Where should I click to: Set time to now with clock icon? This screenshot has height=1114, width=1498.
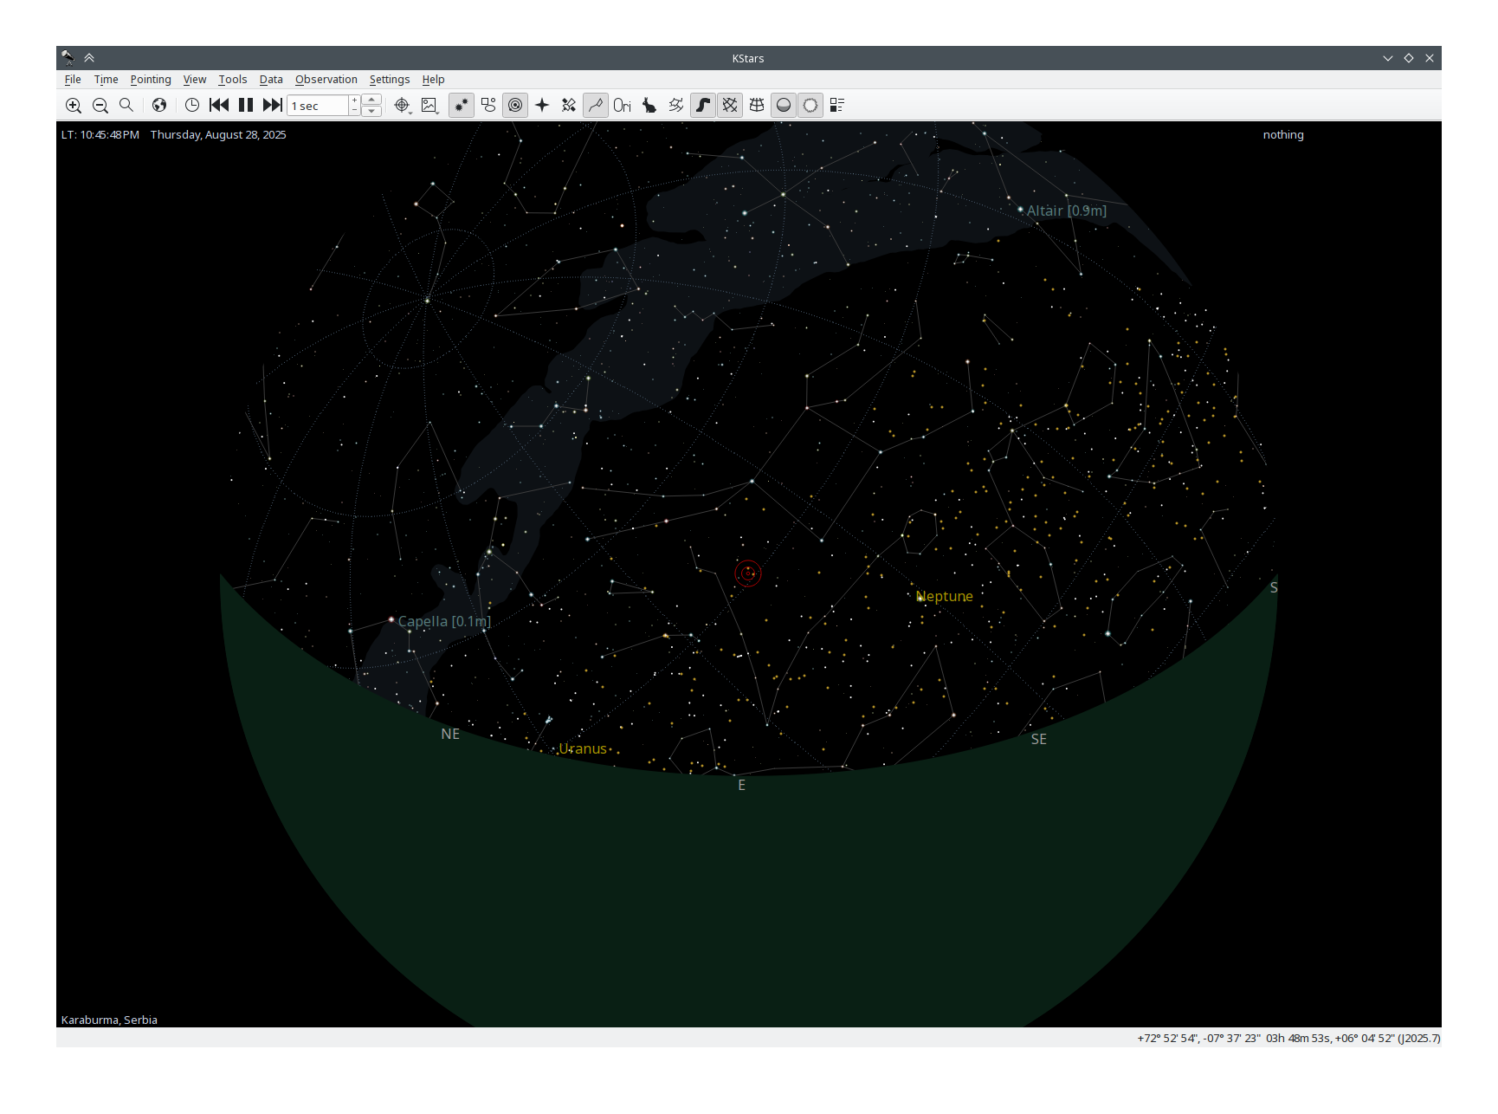(192, 106)
